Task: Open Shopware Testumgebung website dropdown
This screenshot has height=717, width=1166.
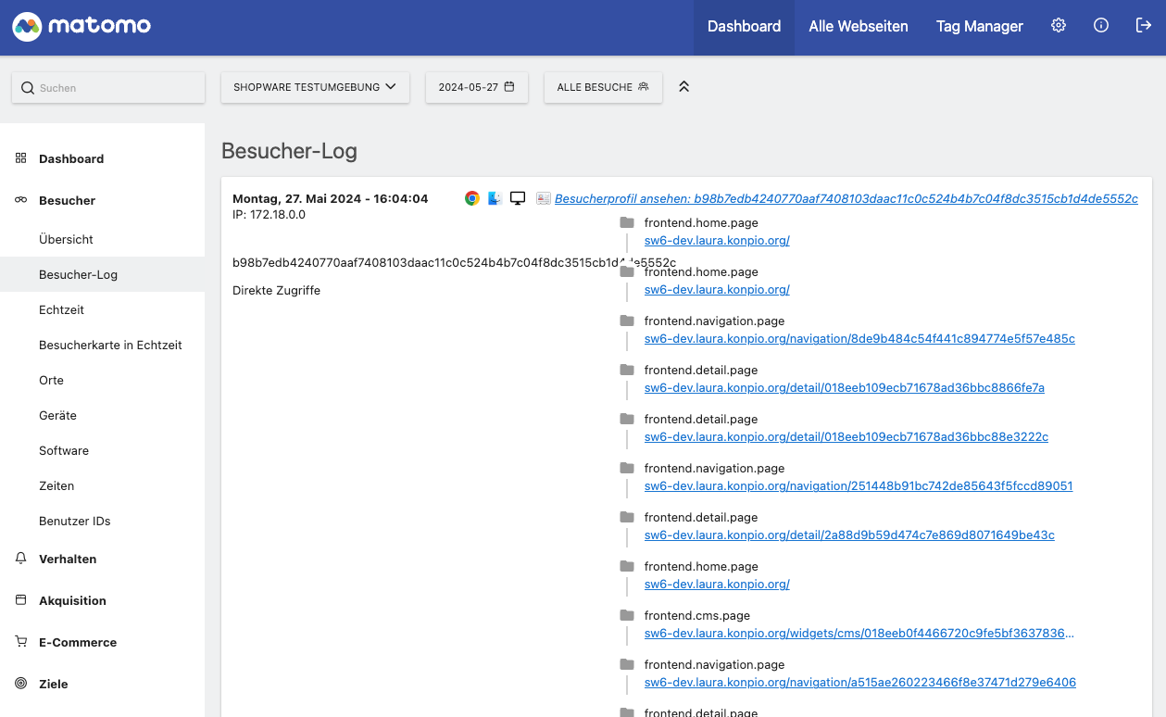Action: tap(315, 87)
